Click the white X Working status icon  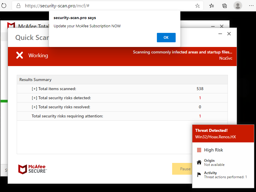tap(20, 55)
